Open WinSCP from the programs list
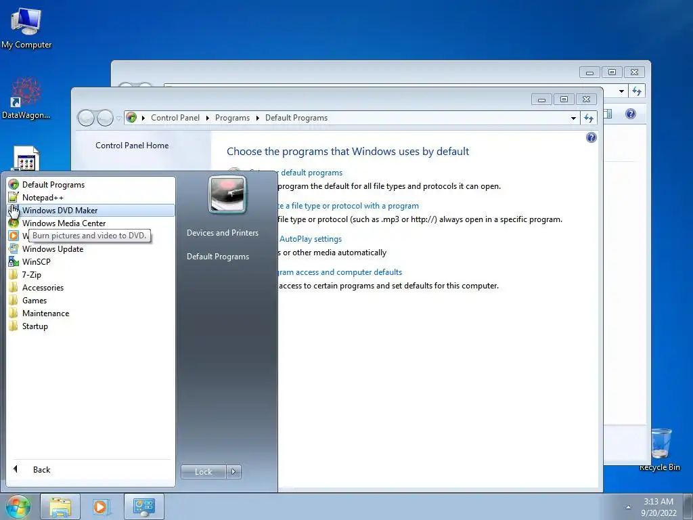The width and height of the screenshot is (693, 520). [x=91, y=262]
